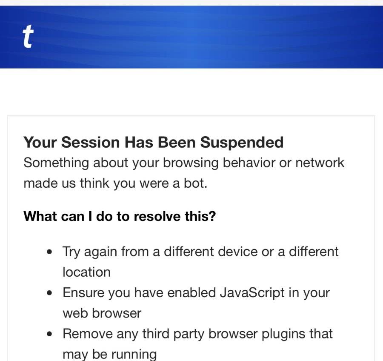
Task: Click the text about browsing behavior or network
Action: point(184,163)
